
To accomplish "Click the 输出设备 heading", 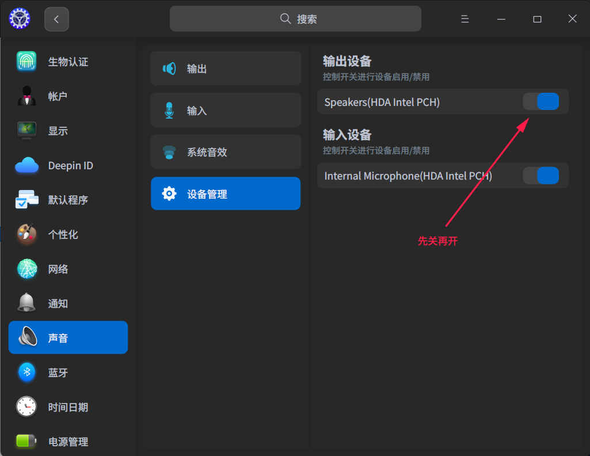I will [x=347, y=61].
